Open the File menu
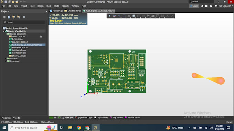 pos(3,6)
